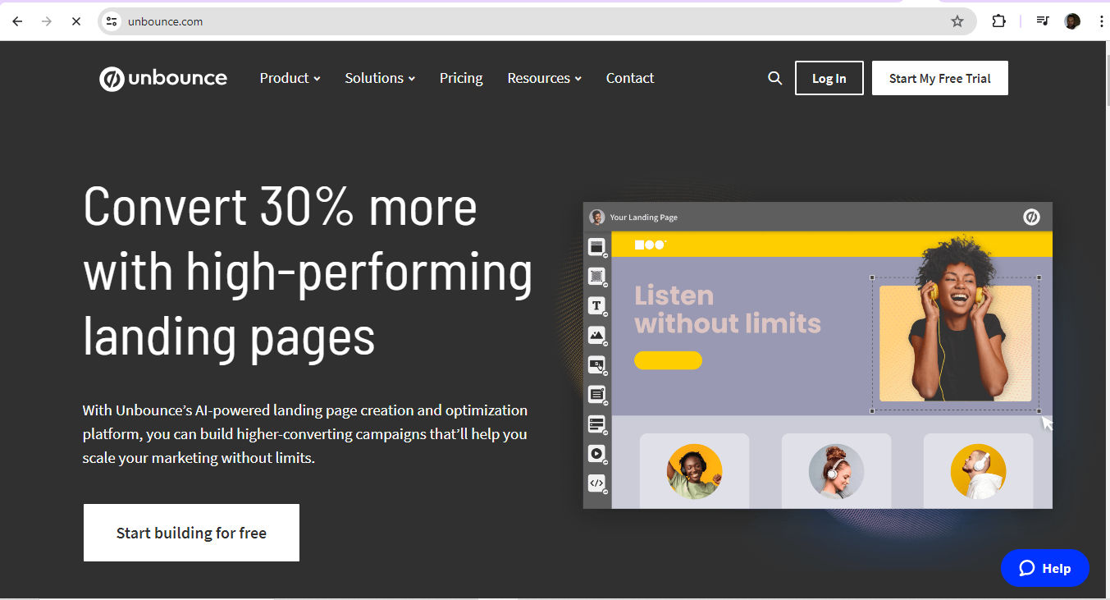Open the Custom Code tool in the sidebar
The image size is (1110, 600).
pos(597,483)
